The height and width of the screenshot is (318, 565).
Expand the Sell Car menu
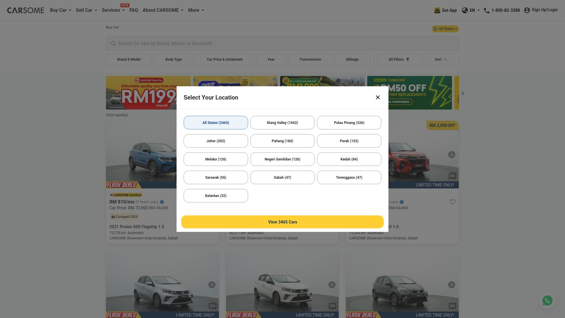[x=87, y=10]
